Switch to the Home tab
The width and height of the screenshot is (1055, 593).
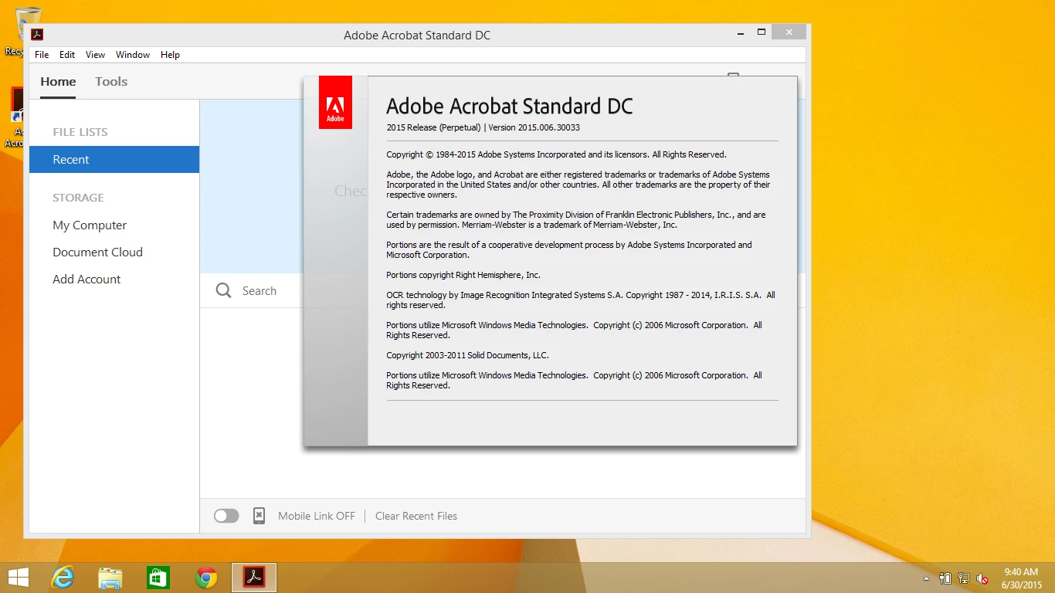(58, 81)
